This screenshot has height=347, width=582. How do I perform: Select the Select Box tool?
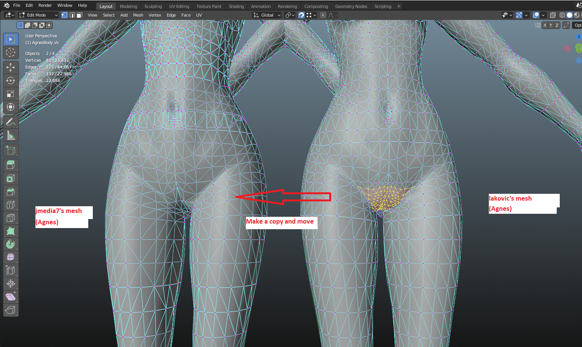[11, 39]
